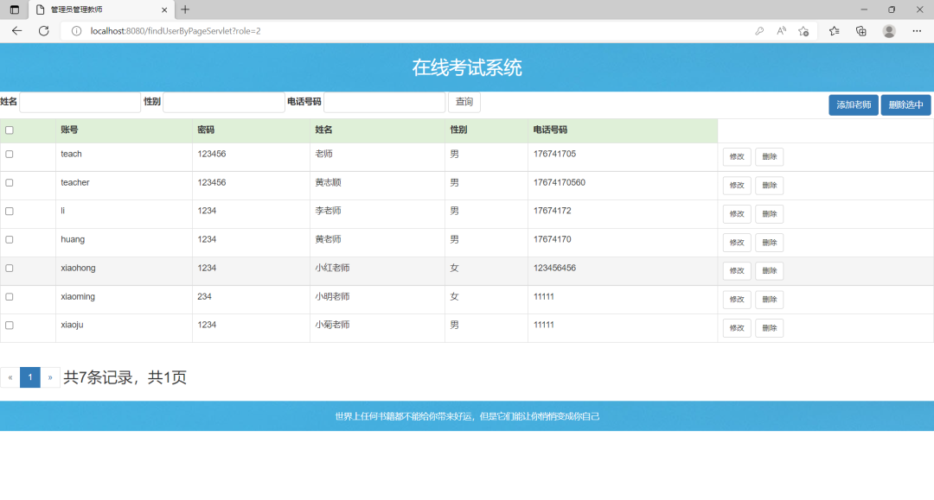
Task: Select the name cell 小菊老师
Action: point(332,326)
